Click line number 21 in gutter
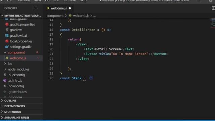Screen dimensions: 215x121 click(x=51, y=54)
